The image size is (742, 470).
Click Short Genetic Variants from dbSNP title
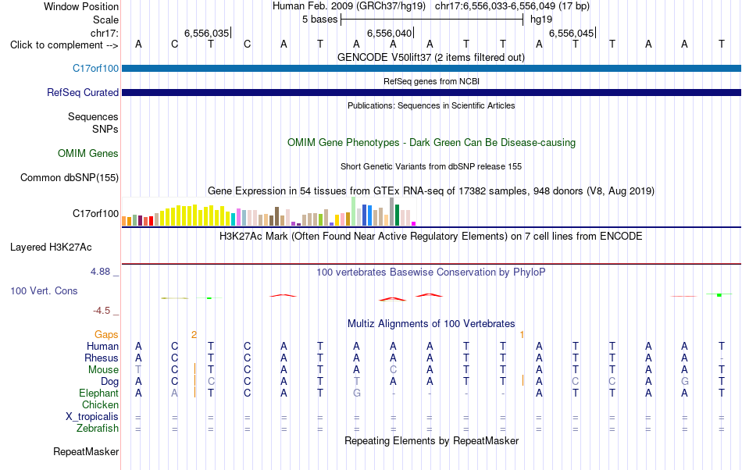point(431,166)
